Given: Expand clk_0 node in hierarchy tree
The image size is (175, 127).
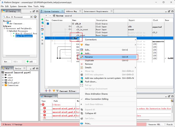Looking at the screenshot, I should click(x=3, y=80).
